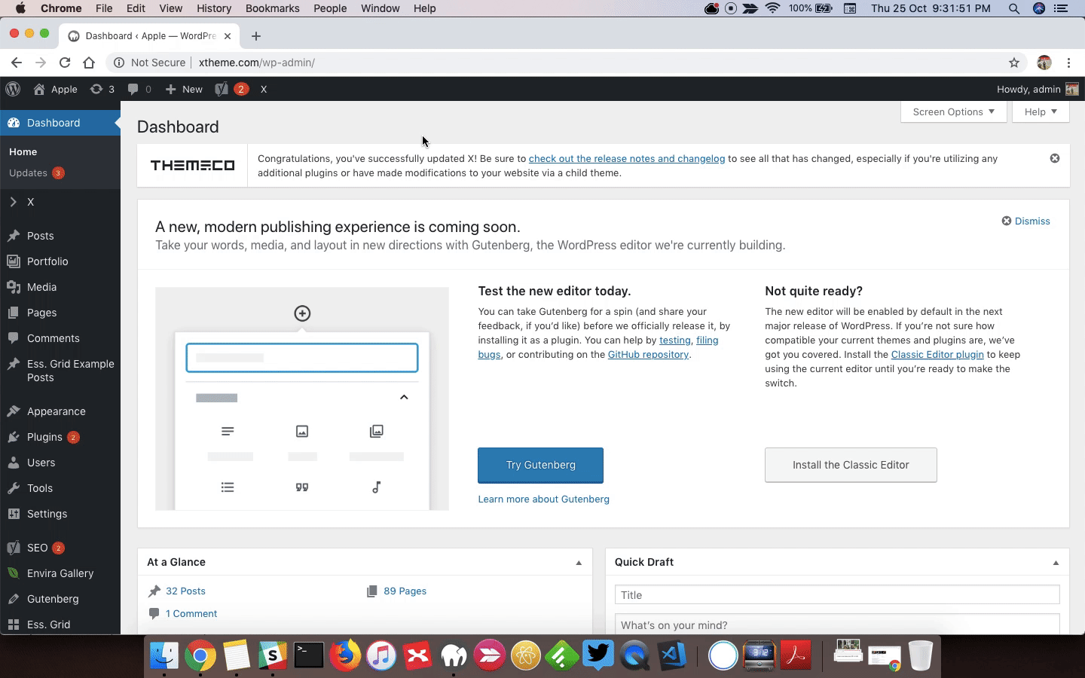Screen dimensions: 1085x678
Task: Collapse the At a Glance widget
Action: pyautogui.click(x=579, y=563)
